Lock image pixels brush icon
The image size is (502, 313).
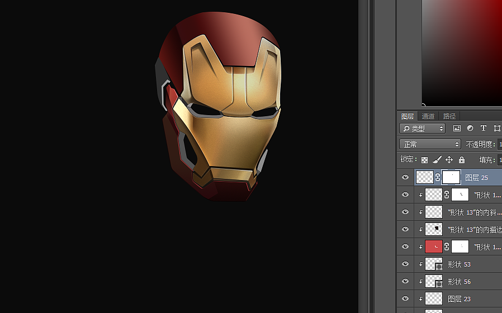(x=437, y=159)
